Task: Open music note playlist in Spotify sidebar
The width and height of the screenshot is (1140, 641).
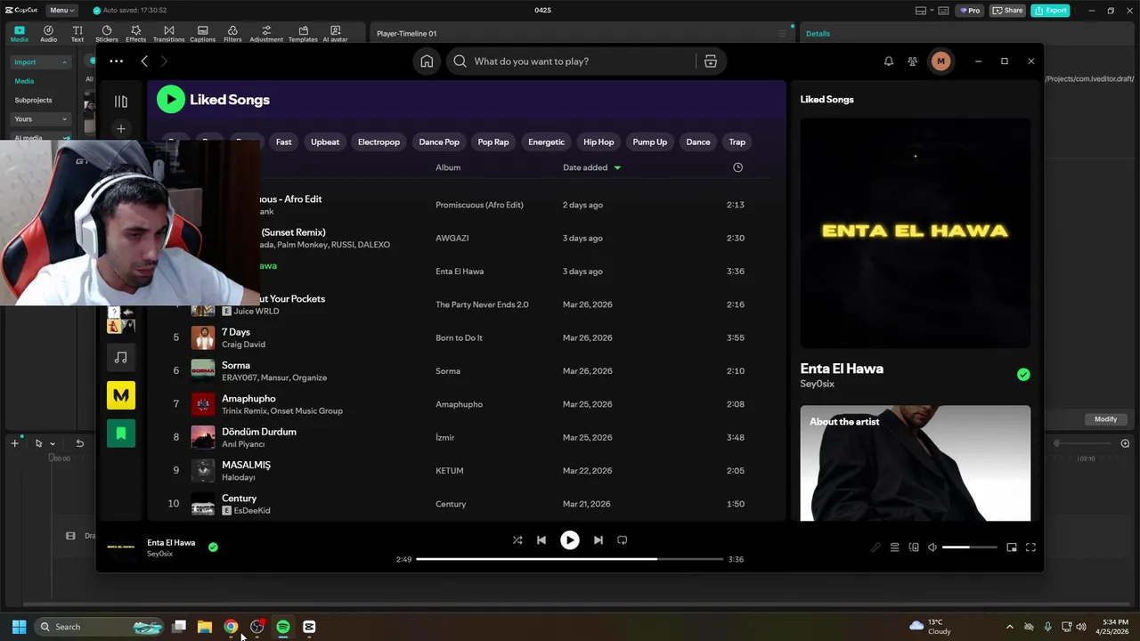Action: click(x=121, y=357)
